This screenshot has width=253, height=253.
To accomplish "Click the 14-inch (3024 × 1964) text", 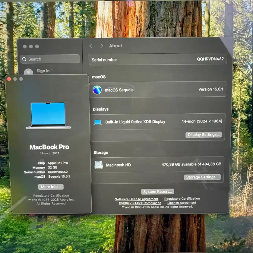I will pyautogui.click(x=202, y=121).
